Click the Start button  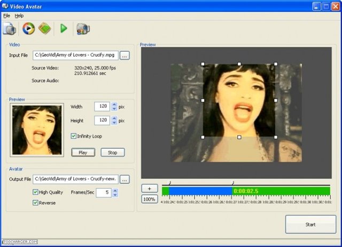[310, 225]
